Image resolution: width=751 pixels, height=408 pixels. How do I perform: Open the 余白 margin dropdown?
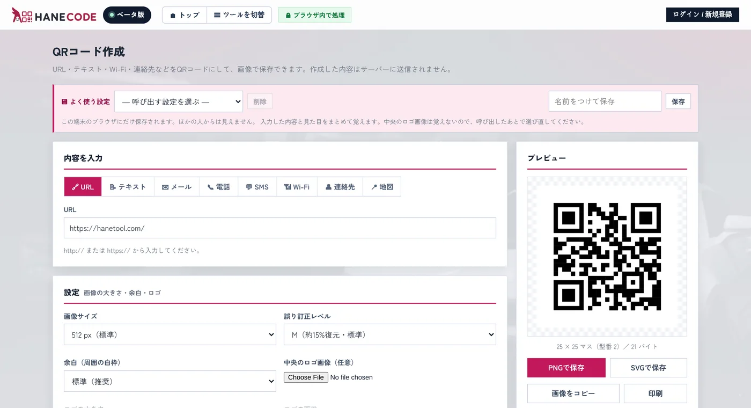coord(170,381)
